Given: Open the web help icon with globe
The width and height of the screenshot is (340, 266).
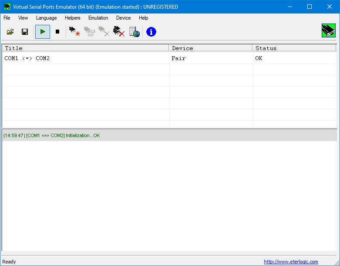Looking at the screenshot, I should (135, 32).
